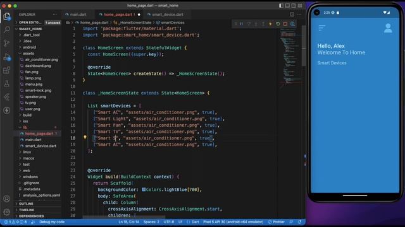This screenshot has height=227, width=405.
Task: Split the editor to the right
Action: coord(292,15)
